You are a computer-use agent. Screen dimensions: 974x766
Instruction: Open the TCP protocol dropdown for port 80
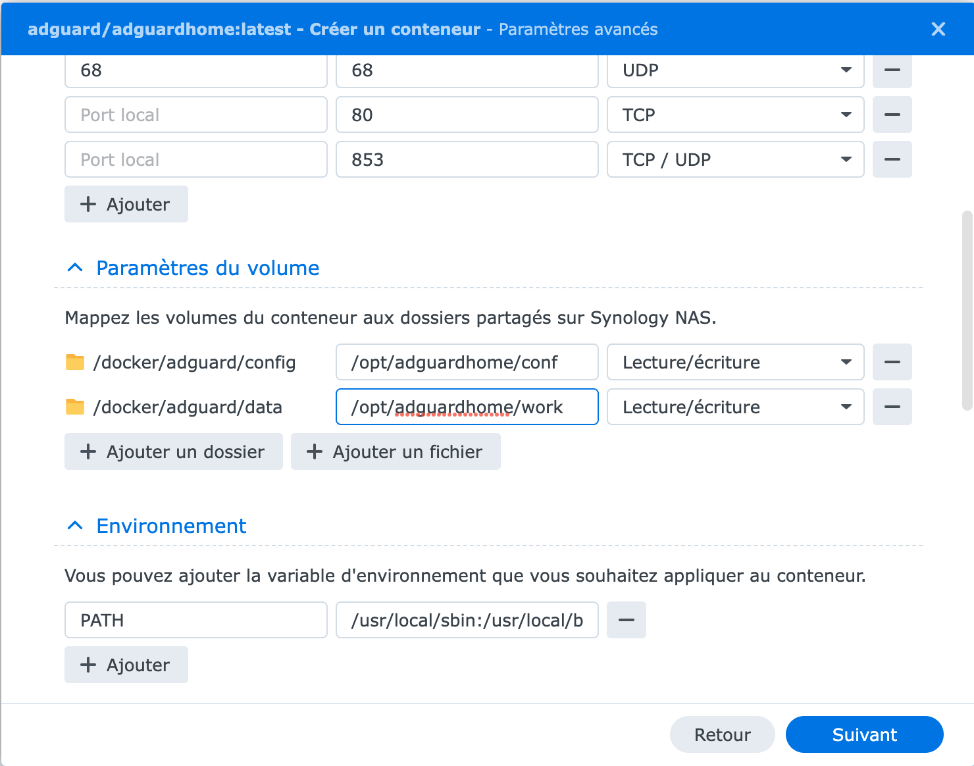[x=735, y=115]
